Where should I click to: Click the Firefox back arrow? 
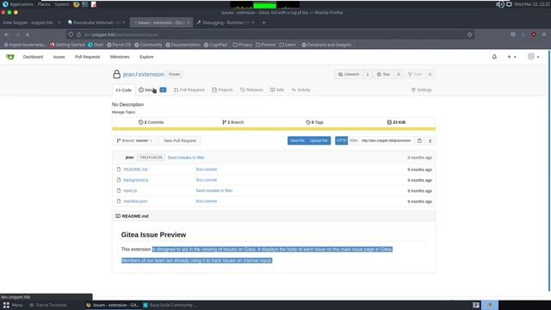tap(7, 34)
